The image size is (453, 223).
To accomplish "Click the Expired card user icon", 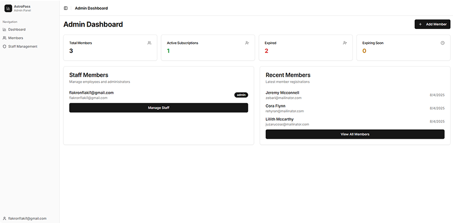I will coord(345,43).
